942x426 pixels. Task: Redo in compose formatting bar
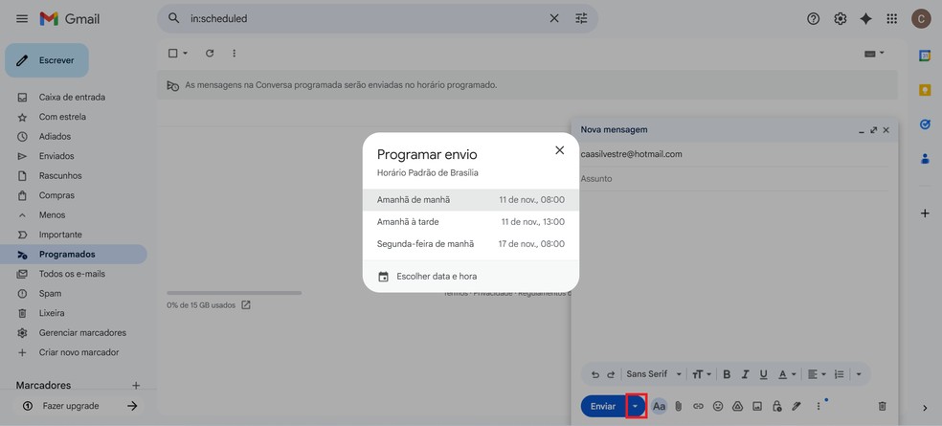(611, 374)
